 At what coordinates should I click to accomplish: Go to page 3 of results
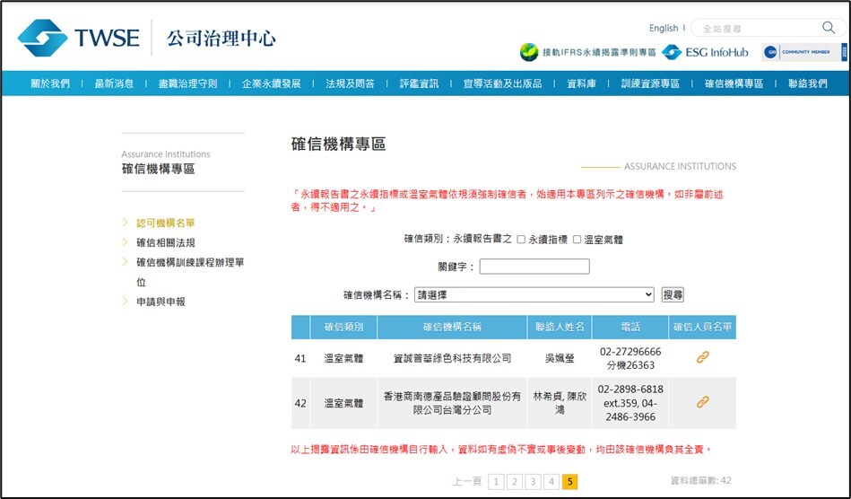533,482
